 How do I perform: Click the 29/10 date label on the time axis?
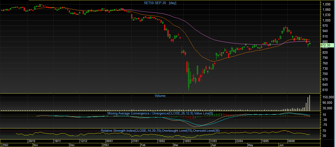pos(32,141)
